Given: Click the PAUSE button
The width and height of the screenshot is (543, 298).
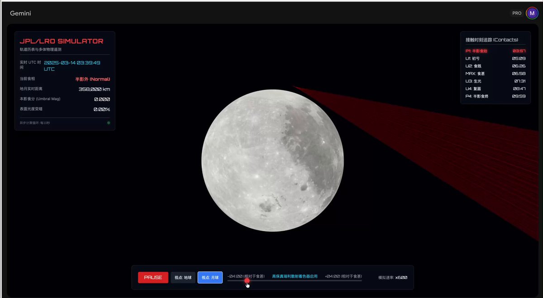Looking at the screenshot, I should [x=153, y=277].
